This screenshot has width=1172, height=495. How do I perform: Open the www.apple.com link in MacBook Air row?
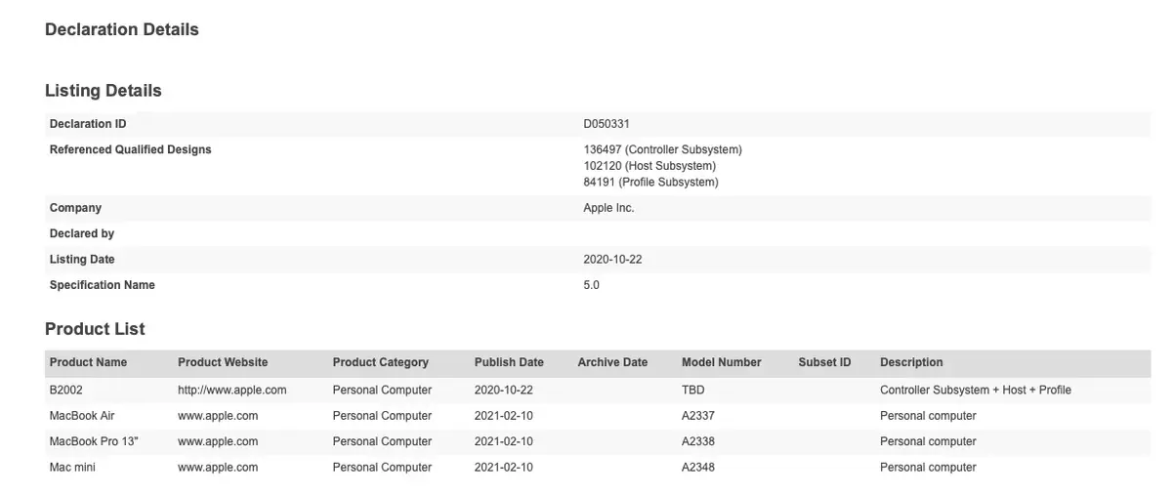pyautogui.click(x=218, y=416)
